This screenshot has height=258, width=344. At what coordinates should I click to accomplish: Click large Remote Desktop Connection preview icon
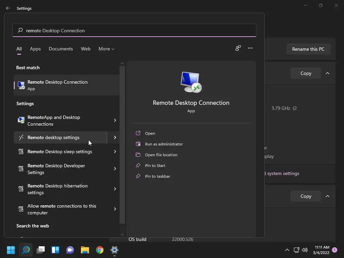(x=191, y=82)
